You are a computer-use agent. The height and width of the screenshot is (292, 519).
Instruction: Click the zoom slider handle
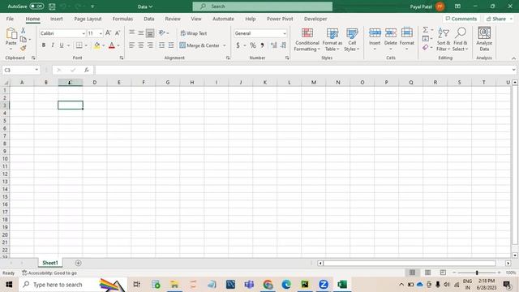coord(477,273)
